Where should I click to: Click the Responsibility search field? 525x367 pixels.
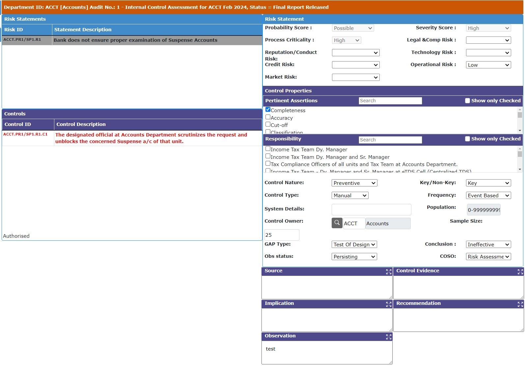coord(390,140)
